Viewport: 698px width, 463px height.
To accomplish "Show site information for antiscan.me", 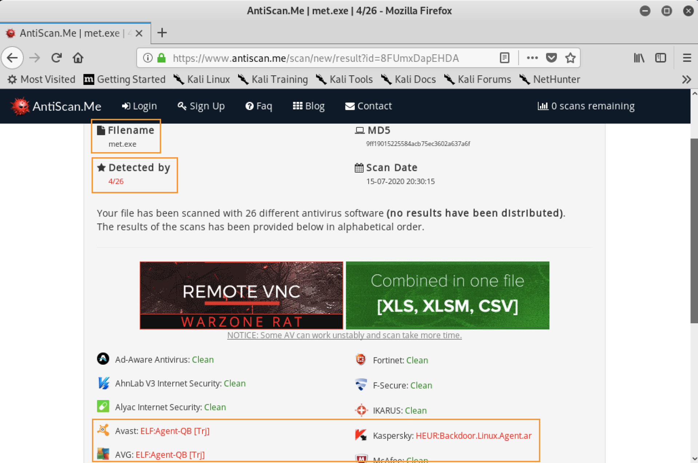I will click(148, 58).
